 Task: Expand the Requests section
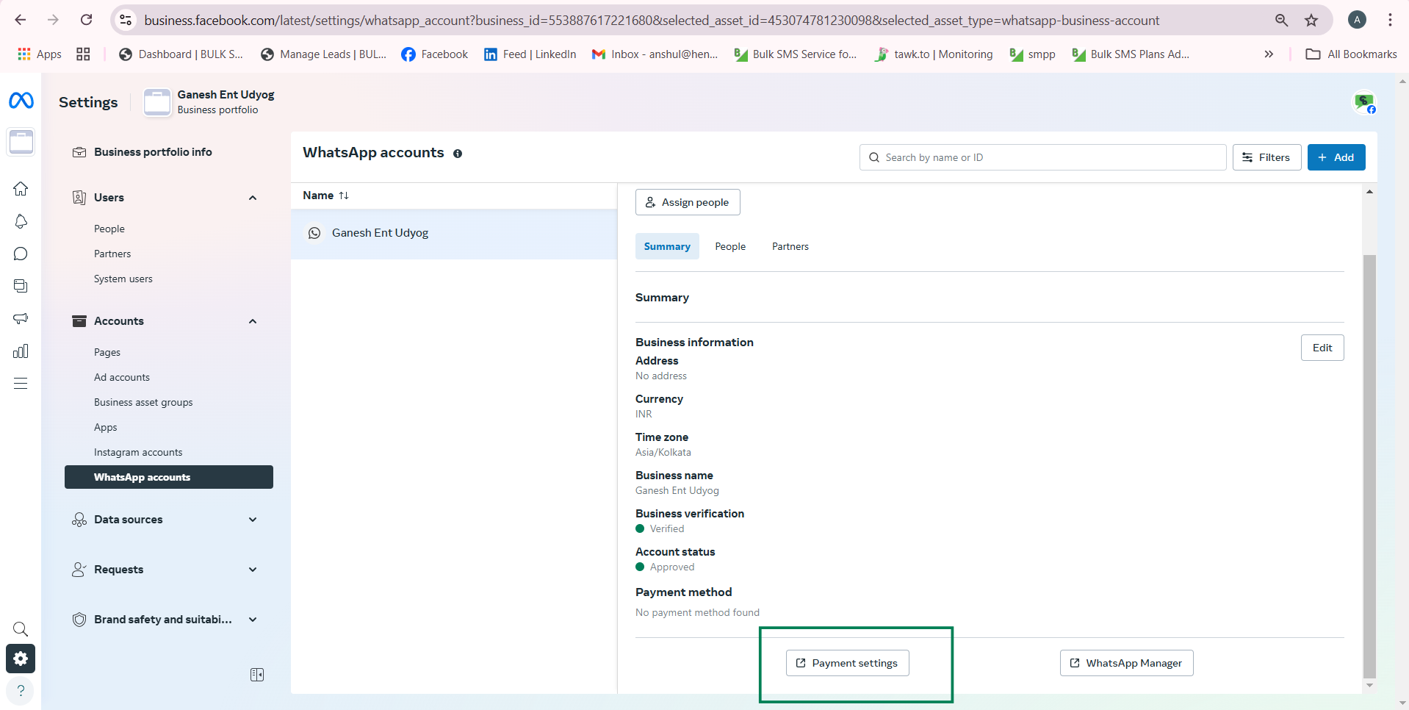point(169,570)
